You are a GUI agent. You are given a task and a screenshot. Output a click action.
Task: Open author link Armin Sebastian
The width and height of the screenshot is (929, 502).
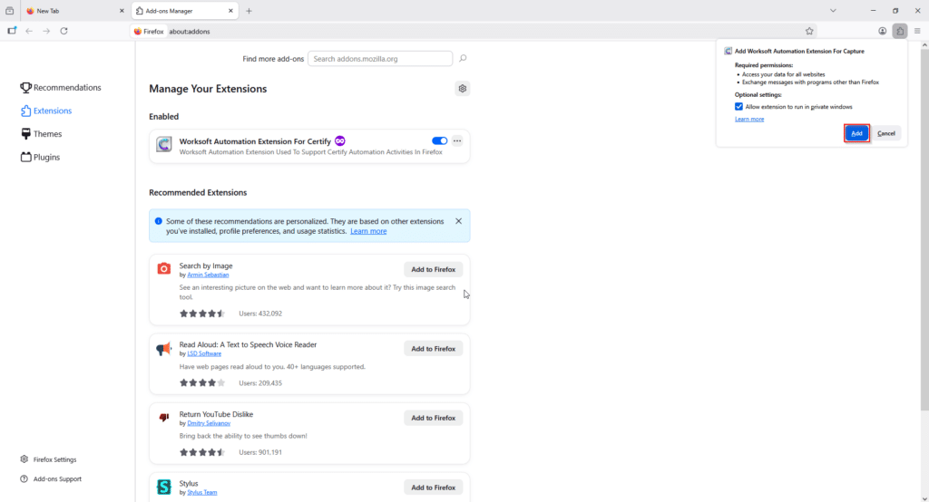[x=208, y=275]
